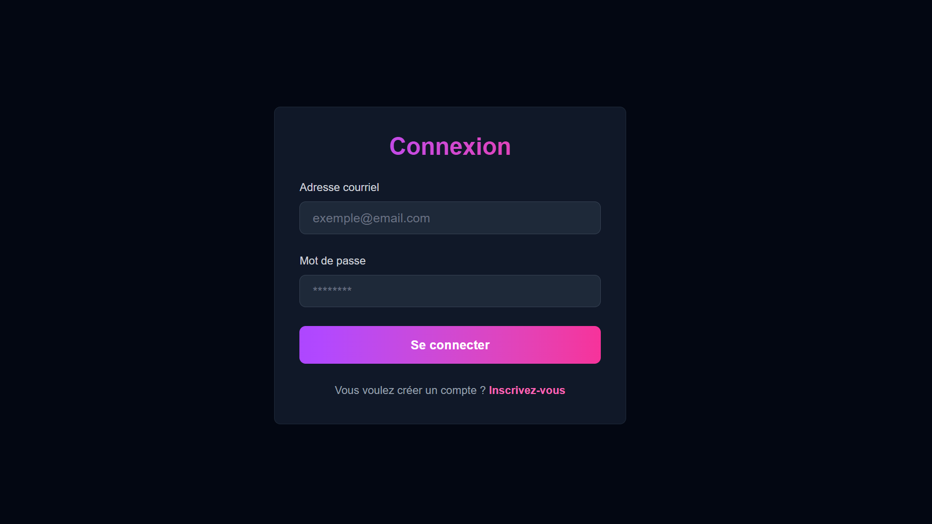Click the 'Vous voulez créer un compte ?' text
Viewport: 932px width, 524px height.
point(410,391)
